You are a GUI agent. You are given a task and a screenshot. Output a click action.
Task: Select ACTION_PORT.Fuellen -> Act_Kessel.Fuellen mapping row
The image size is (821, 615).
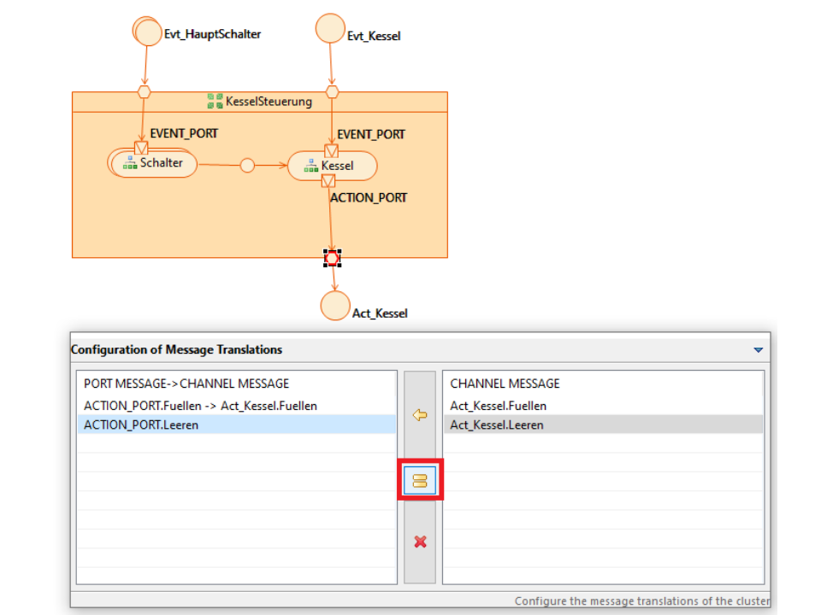click(200, 406)
